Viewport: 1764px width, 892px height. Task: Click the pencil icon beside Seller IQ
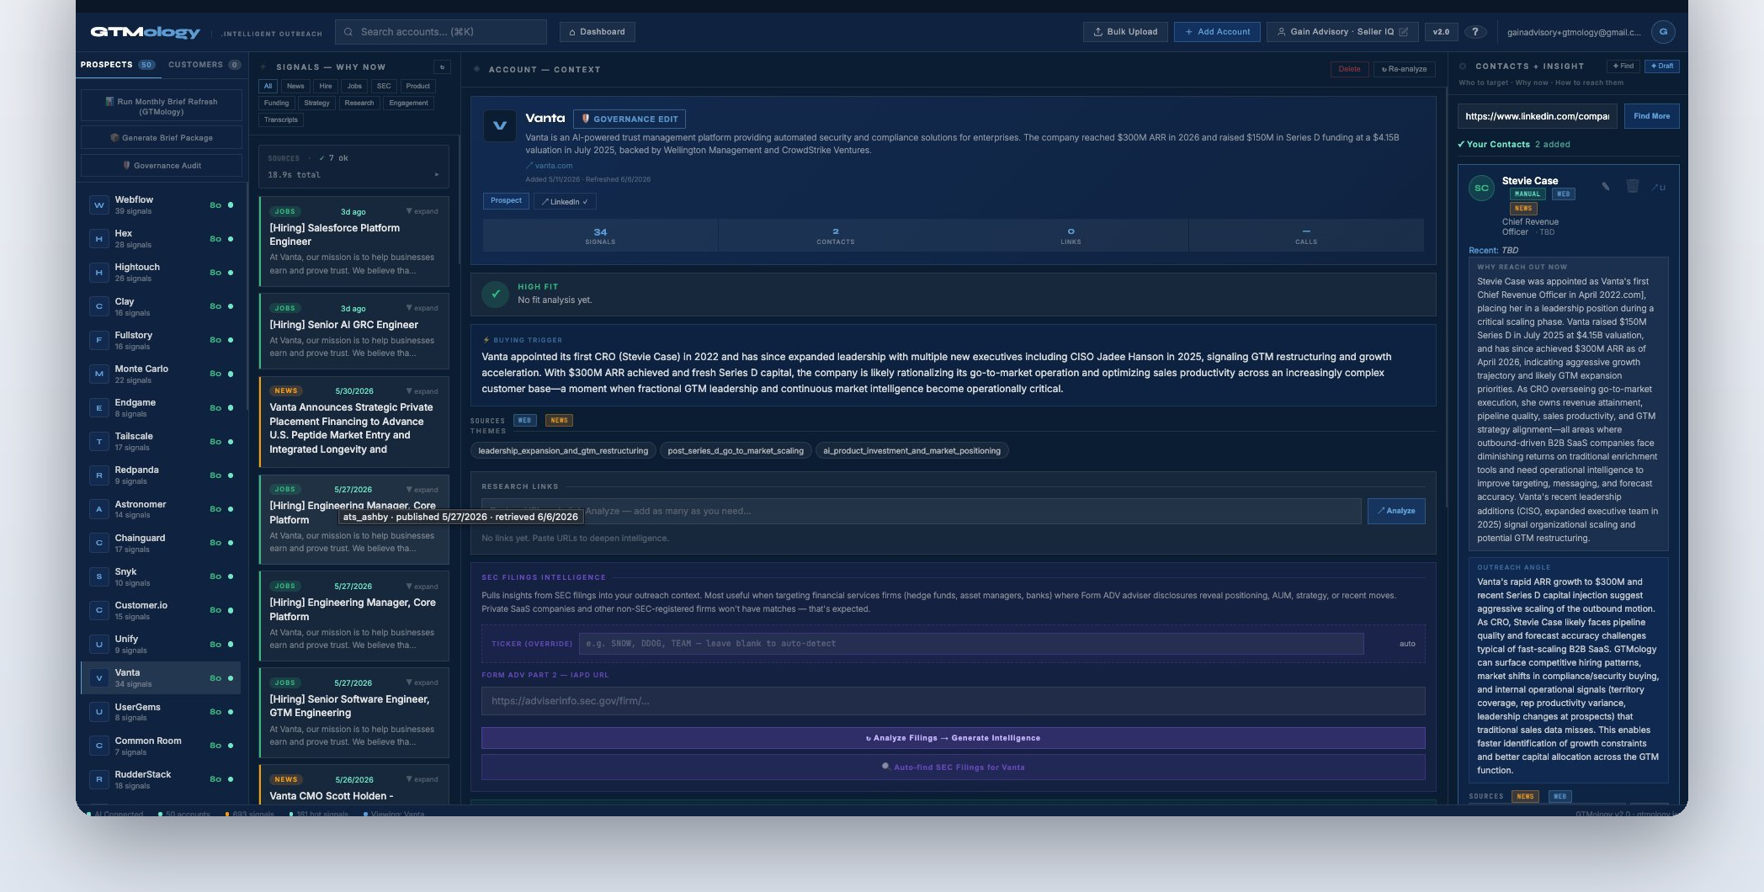(x=1403, y=32)
